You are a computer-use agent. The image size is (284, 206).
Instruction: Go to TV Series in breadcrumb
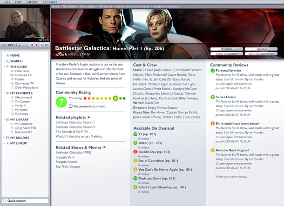[106, 7]
